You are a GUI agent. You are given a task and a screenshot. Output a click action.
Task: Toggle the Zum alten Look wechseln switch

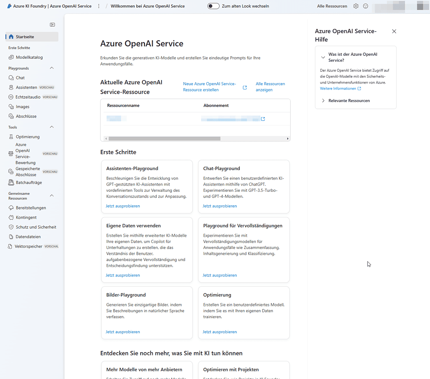click(x=213, y=6)
